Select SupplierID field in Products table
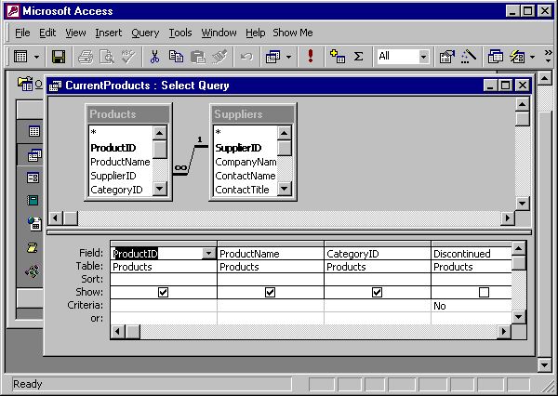The image size is (558, 396). 113,176
